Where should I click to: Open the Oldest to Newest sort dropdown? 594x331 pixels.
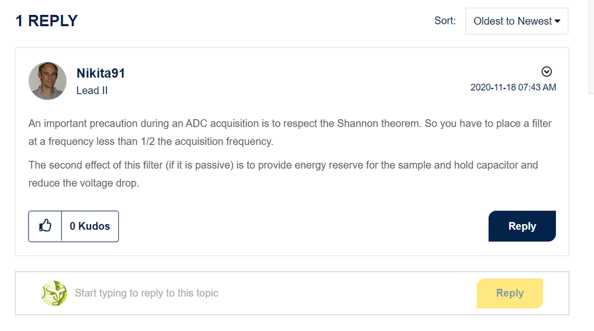click(516, 21)
